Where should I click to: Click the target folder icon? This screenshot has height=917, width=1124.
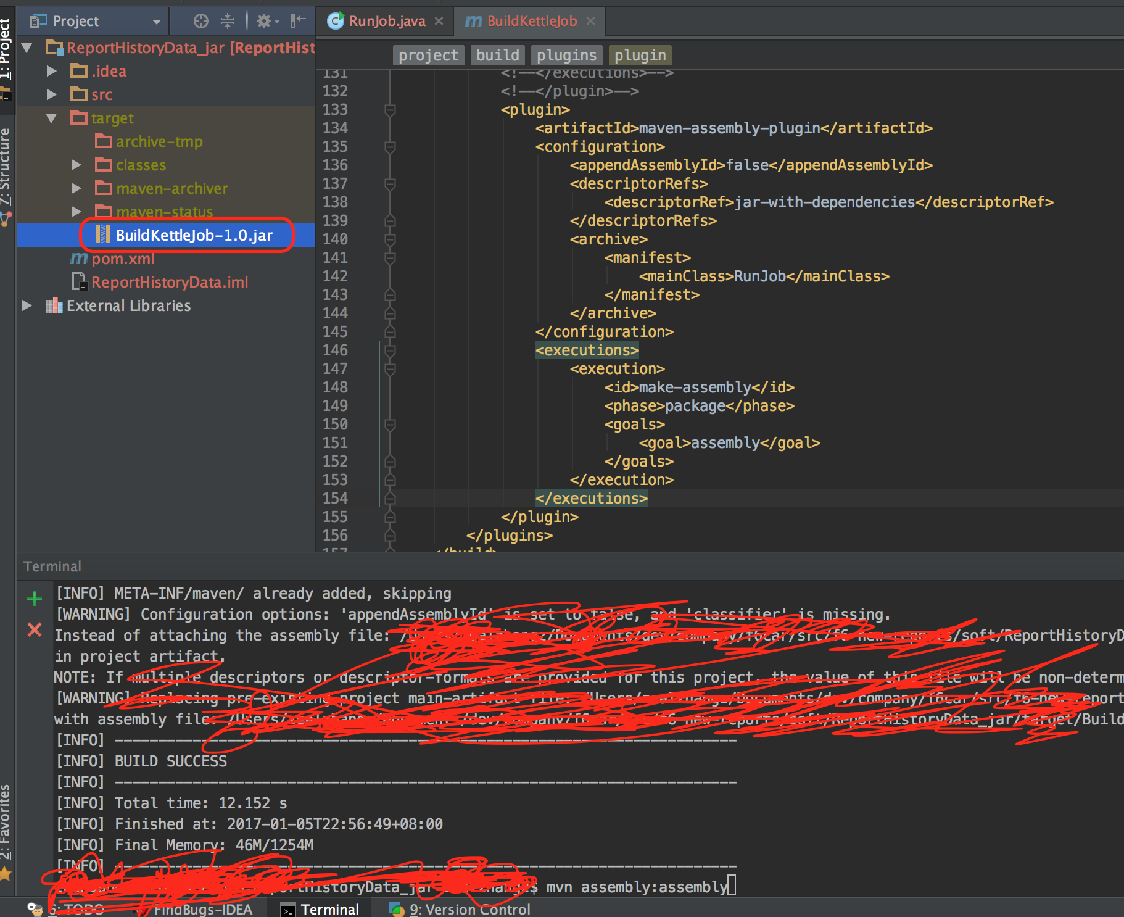click(x=79, y=117)
